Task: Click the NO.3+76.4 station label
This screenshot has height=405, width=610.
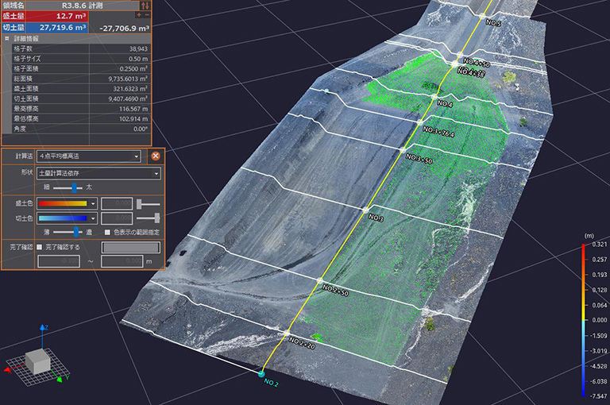Action: (x=438, y=132)
